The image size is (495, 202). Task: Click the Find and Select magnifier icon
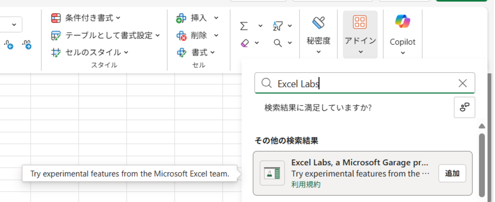[x=278, y=43]
